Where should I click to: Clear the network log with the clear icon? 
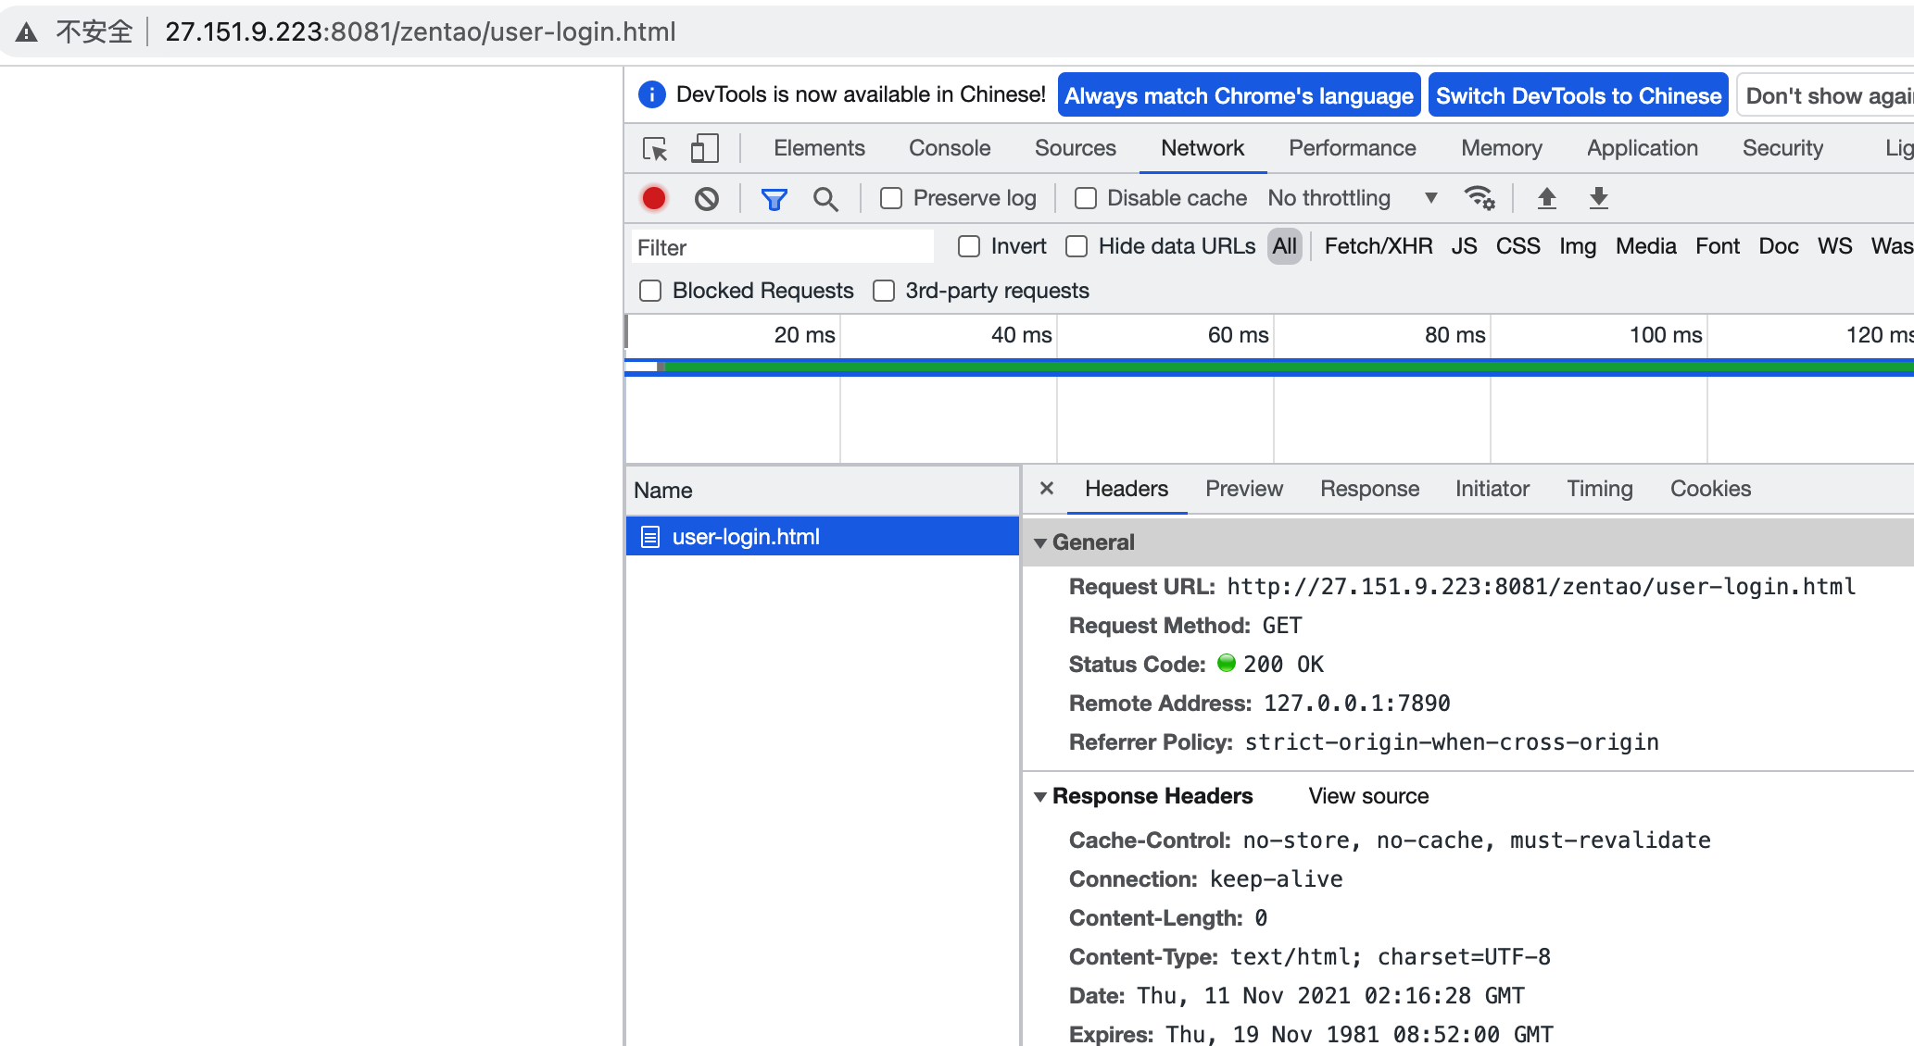[x=707, y=198]
